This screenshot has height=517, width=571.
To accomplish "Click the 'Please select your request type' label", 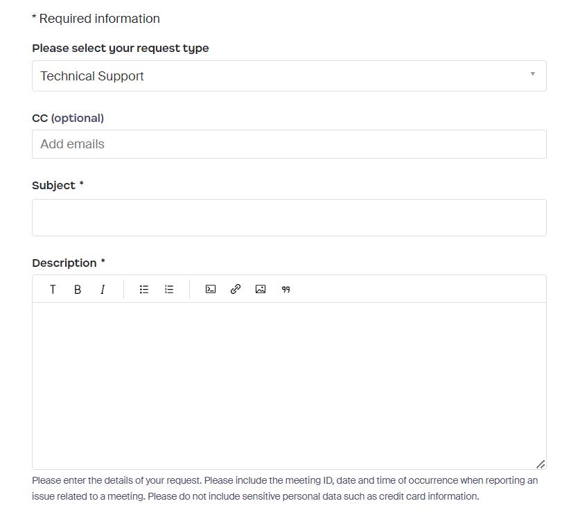I will 121,49.
